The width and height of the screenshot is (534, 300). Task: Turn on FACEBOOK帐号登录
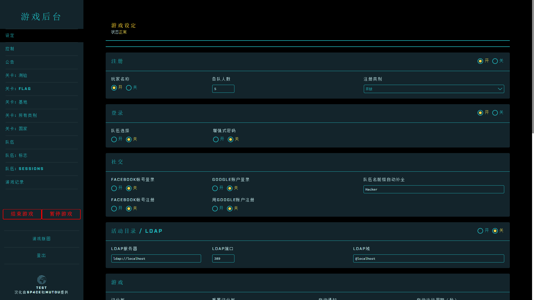(114, 188)
